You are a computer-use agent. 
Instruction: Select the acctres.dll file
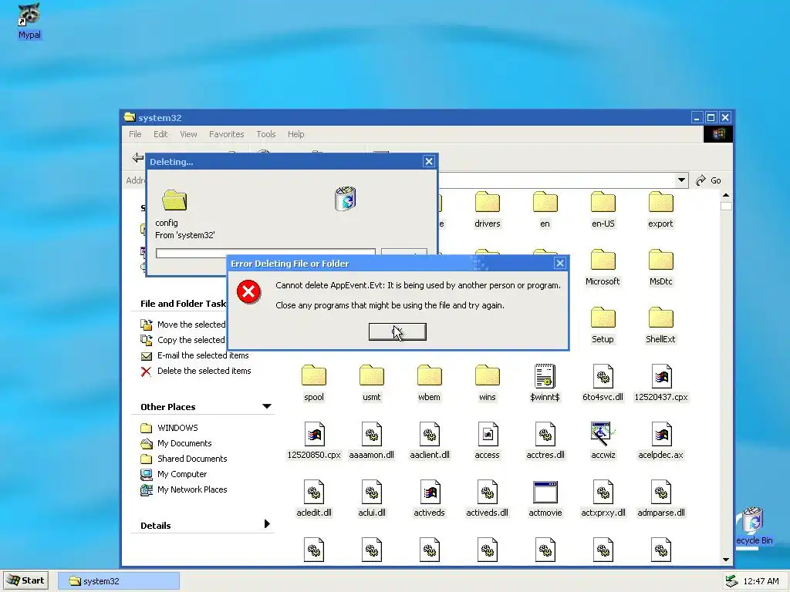(x=545, y=442)
